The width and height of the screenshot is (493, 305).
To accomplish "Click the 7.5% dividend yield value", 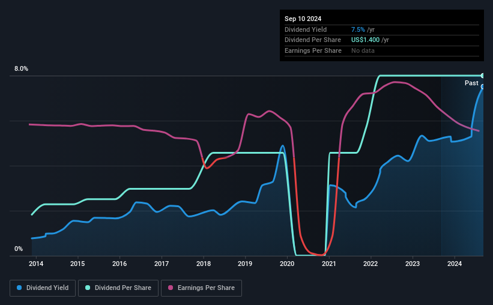I will pos(358,29).
